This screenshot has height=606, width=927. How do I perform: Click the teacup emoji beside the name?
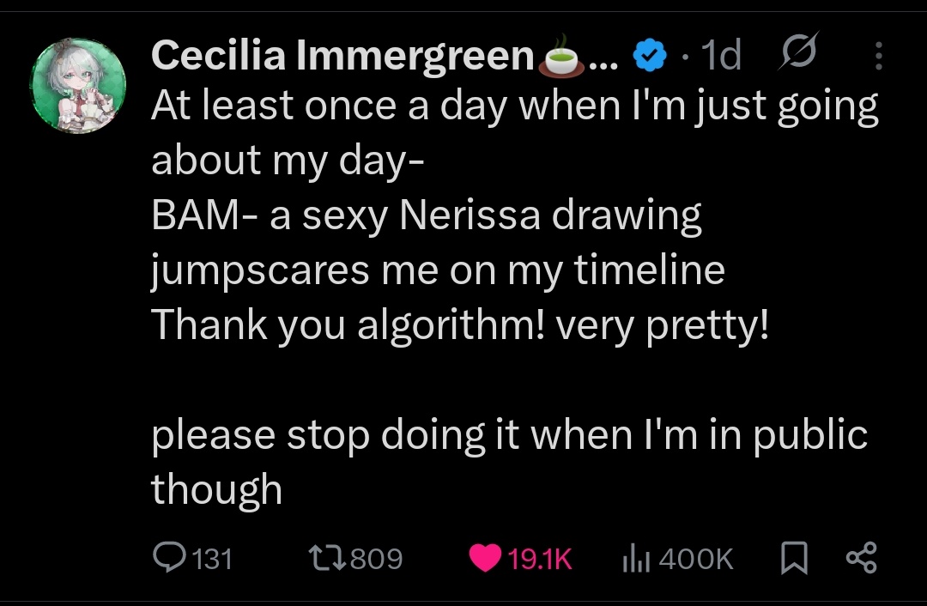(x=560, y=57)
